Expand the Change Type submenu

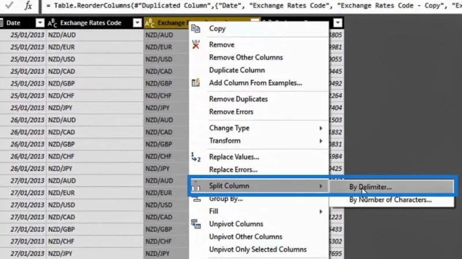pos(321,128)
